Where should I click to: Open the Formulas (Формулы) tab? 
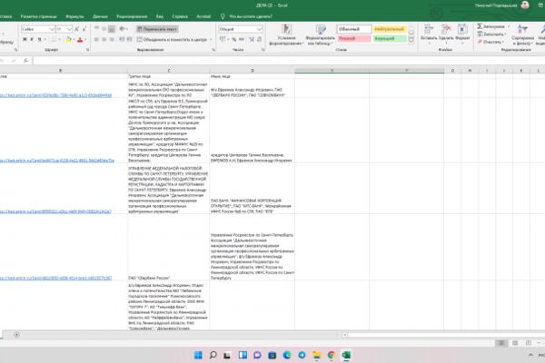[x=74, y=16]
